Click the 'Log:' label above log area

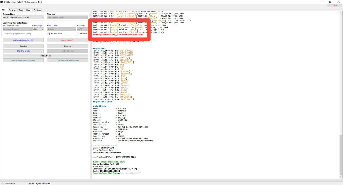click(95, 9)
